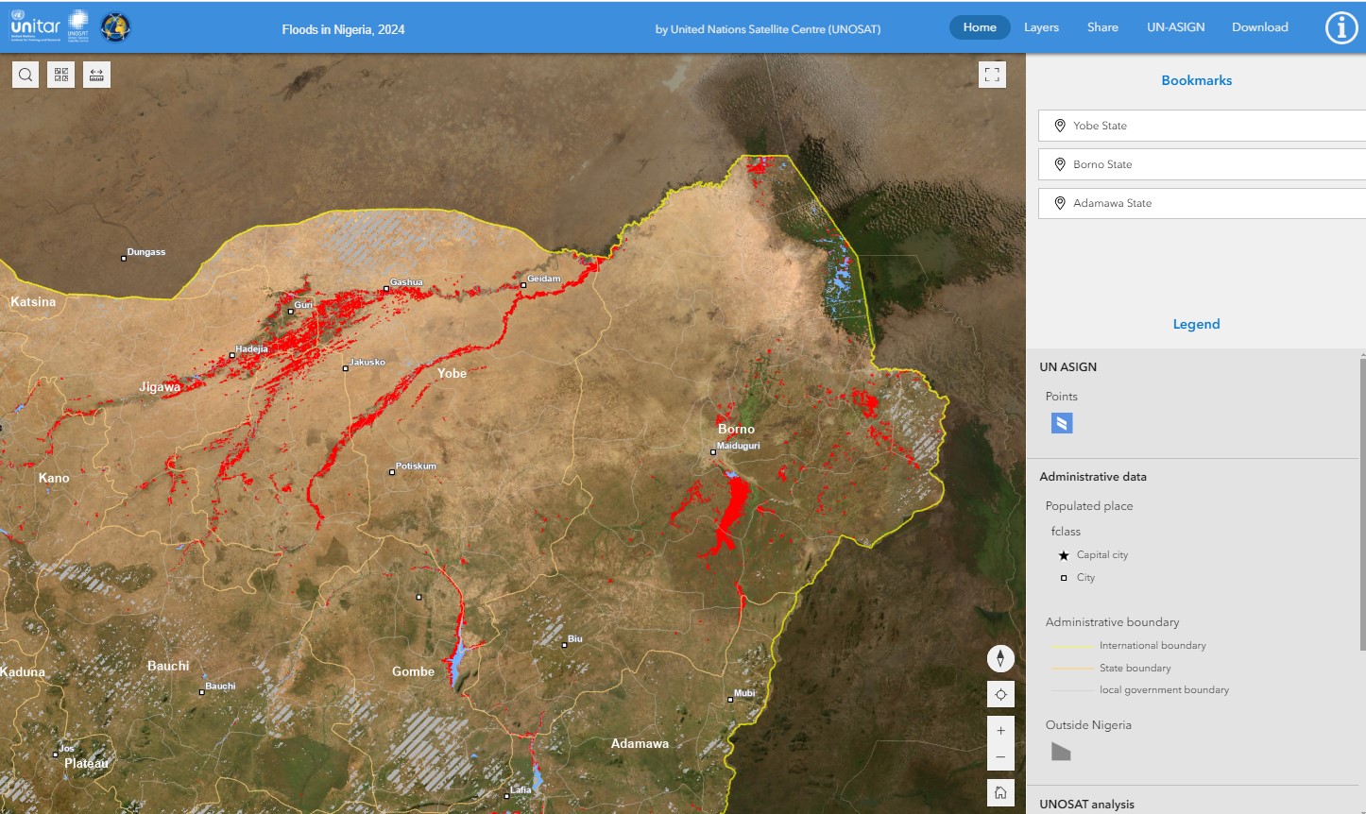
Task: Zoom out of the map
Action: tap(1000, 756)
